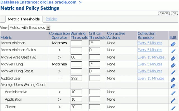Image resolution: width=179 pixels, height=111 pixels.
Task: Focus the Critical Threshold field for Cluster
Action: pyautogui.click(x=95, y=107)
